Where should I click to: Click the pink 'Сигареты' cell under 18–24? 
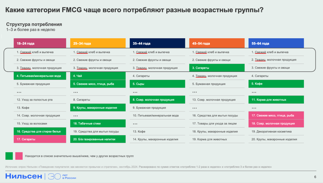(40, 139)
